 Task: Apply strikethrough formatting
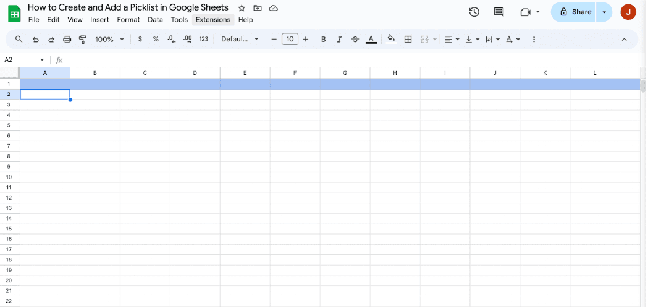coord(355,40)
